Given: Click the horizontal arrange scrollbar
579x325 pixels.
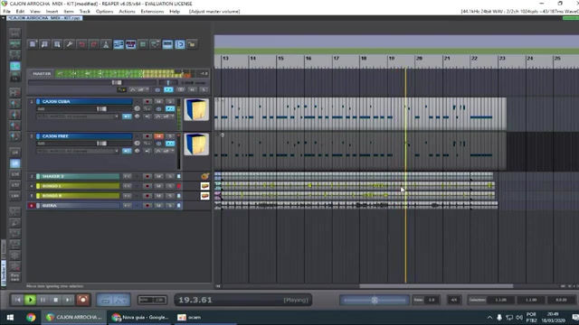Looking at the screenshot, I should tap(436, 286).
